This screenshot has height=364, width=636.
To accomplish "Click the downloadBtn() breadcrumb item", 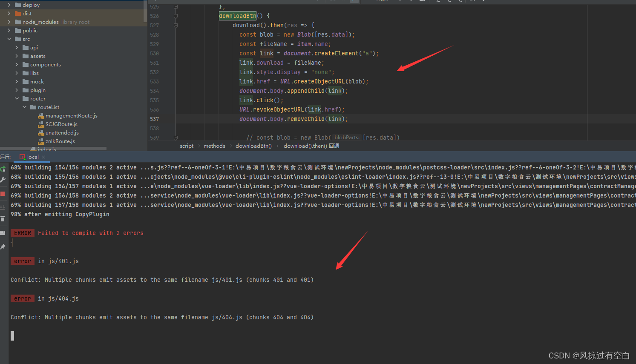I will point(253,146).
